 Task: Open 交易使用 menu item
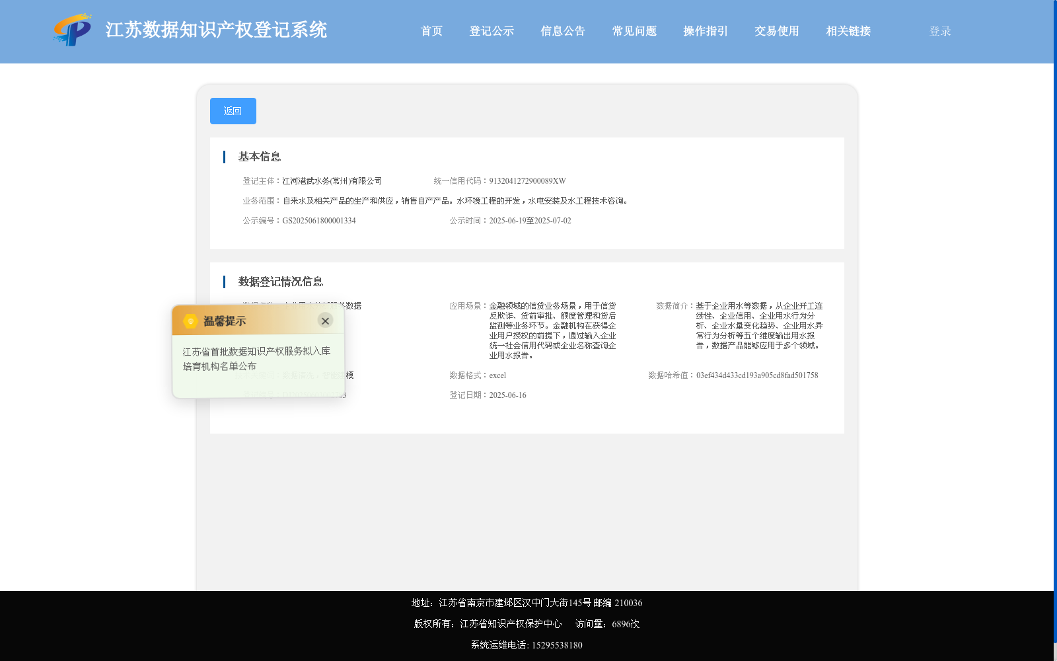(x=777, y=31)
